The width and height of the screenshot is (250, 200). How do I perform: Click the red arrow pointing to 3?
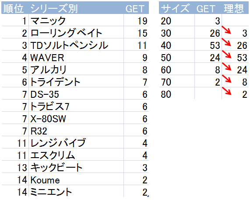226,30
